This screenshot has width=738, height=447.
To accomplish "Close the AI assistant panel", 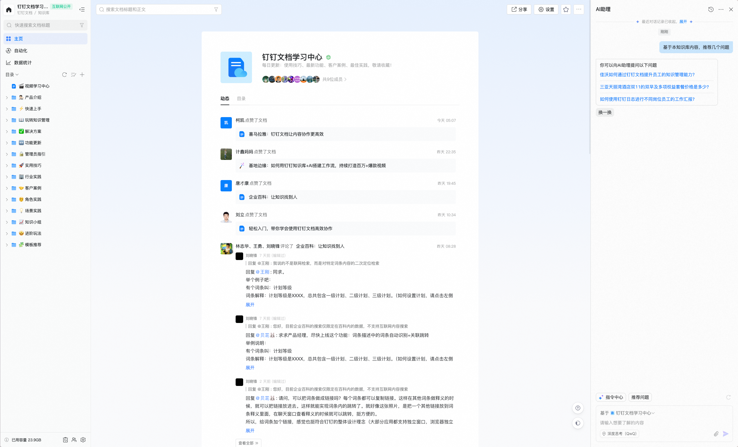I will pyautogui.click(x=731, y=9).
